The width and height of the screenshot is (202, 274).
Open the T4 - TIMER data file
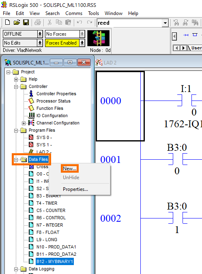(x=47, y=203)
